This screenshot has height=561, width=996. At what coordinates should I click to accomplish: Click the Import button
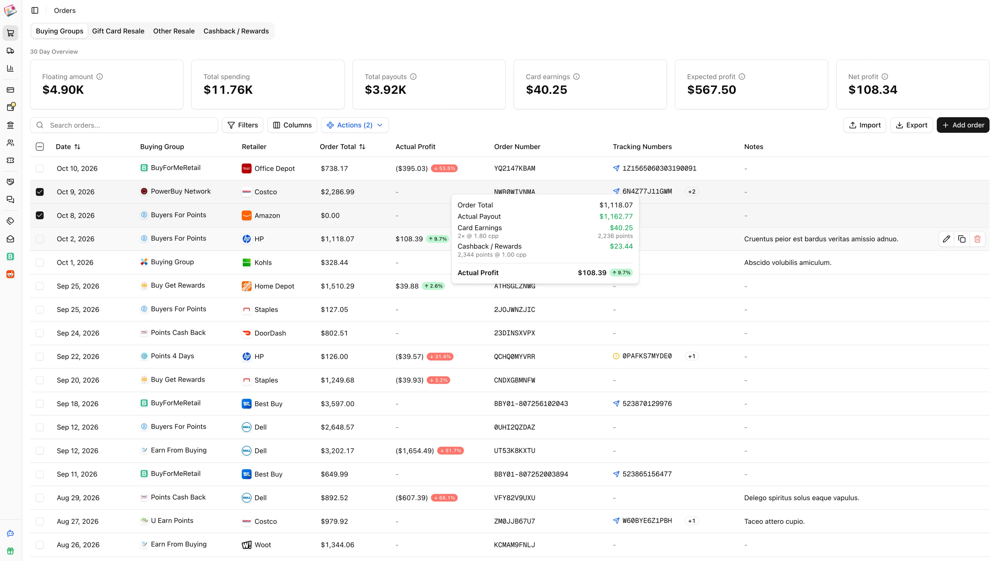pyautogui.click(x=865, y=125)
